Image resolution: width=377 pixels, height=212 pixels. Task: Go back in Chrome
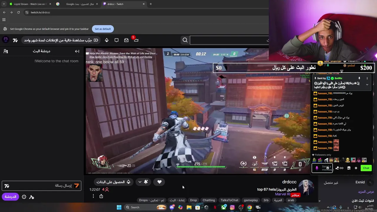pyautogui.click(x=4, y=12)
